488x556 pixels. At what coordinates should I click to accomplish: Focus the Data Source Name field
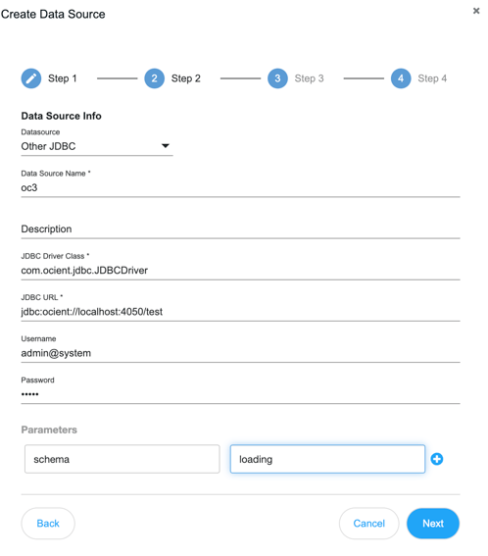(240, 188)
